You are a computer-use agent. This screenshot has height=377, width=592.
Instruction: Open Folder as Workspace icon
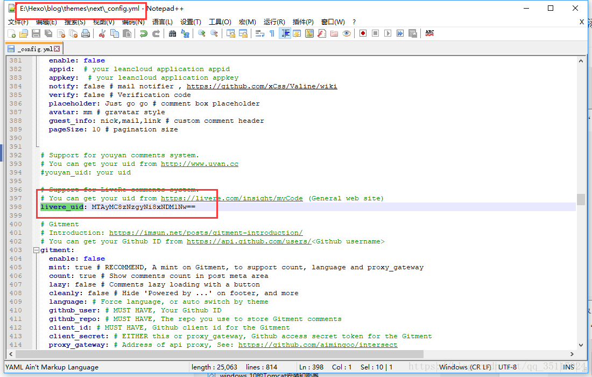click(x=334, y=33)
